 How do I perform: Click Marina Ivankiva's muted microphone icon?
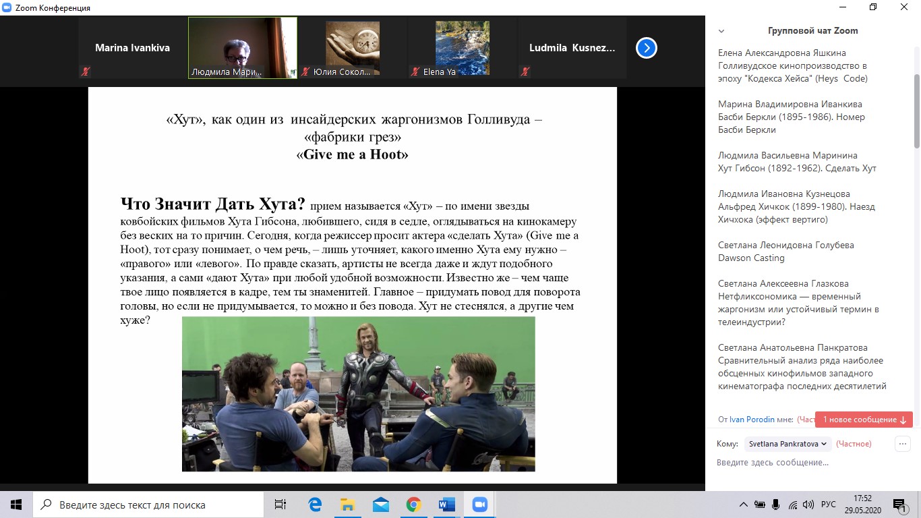(x=86, y=71)
